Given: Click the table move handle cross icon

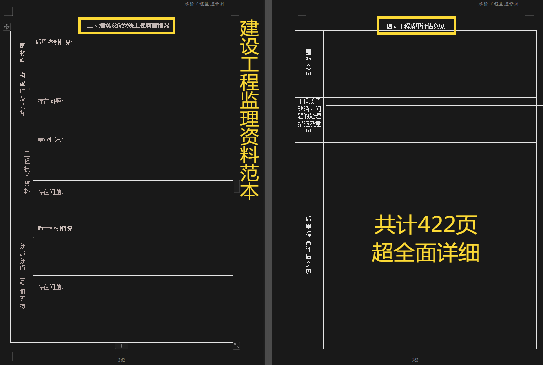Looking at the screenshot, I should coord(6,26).
